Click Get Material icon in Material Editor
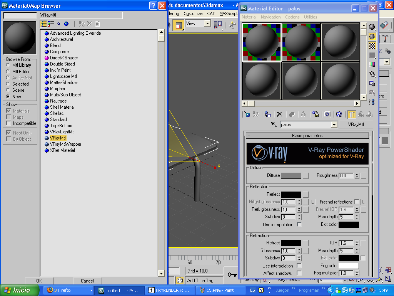The height and width of the screenshot is (296, 394). pyautogui.click(x=247, y=114)
